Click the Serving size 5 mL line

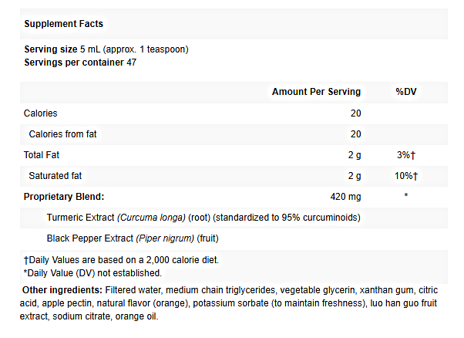point(106,49)
